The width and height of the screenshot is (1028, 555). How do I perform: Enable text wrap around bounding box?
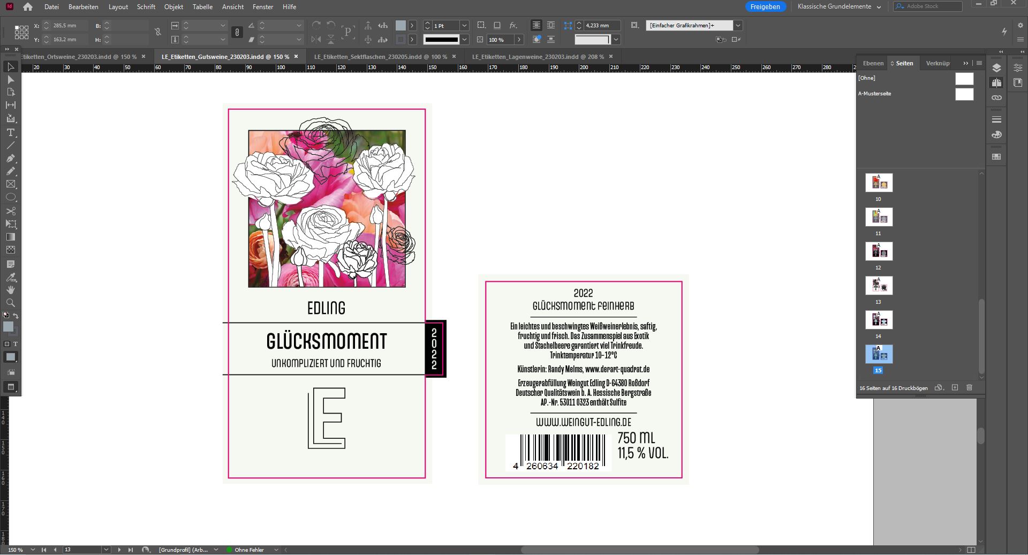[x=551, y=25]
